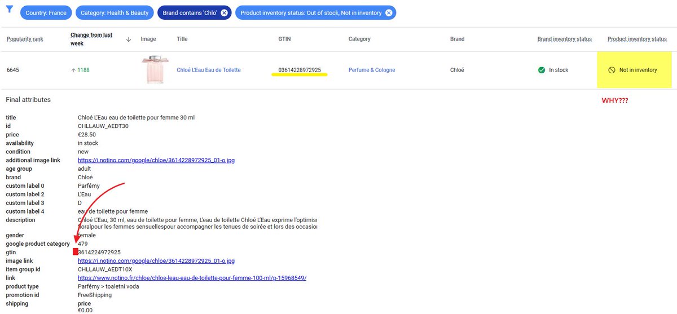Select the price value €28.50
Image resolution: width=677 pixels, height=314 pixels.
(87, 135)
